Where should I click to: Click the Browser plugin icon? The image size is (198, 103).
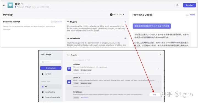click(69, 69)
